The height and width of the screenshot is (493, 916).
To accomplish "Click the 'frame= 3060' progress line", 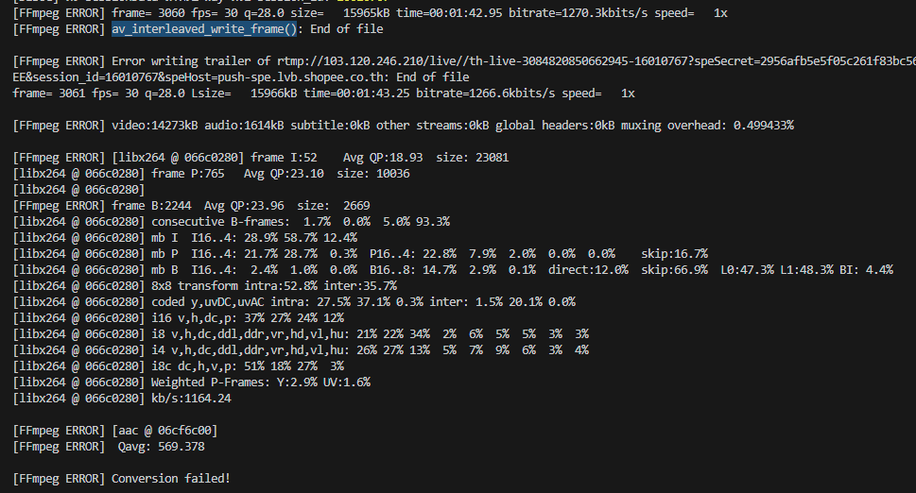I will click(x=371, y=13).
